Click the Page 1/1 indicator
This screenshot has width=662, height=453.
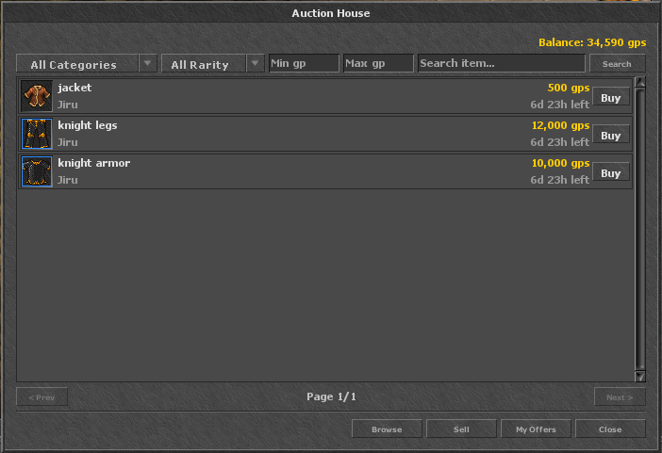point(331,396)
